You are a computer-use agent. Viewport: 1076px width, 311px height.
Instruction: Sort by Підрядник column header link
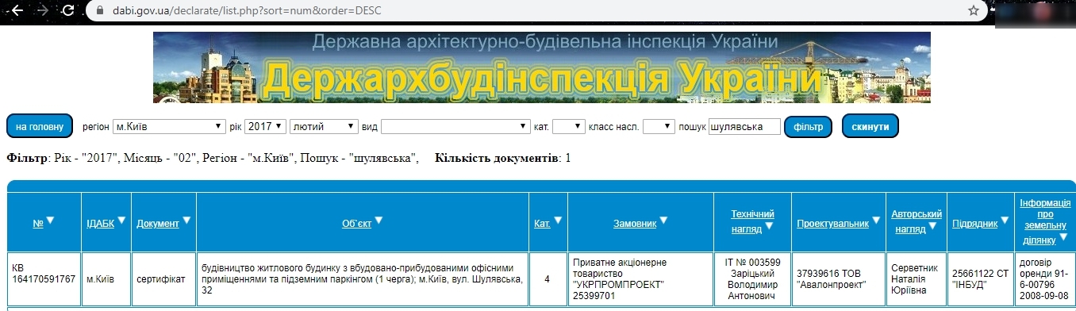tap(975, 224)
